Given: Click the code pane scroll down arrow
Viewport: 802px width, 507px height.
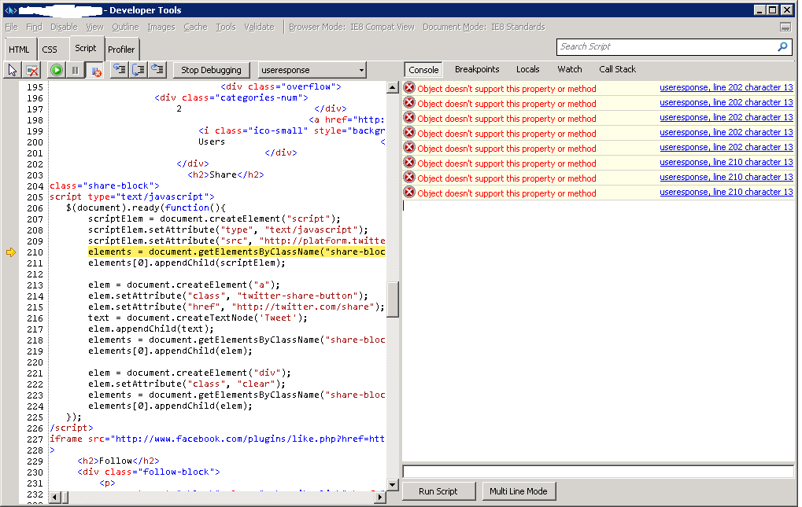Looking at the screenshot, I should (x=392, y=484).
